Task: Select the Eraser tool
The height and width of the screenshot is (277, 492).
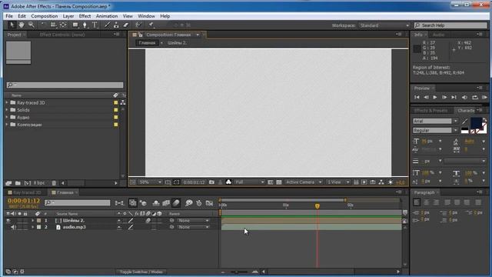Action: point(126,25)
